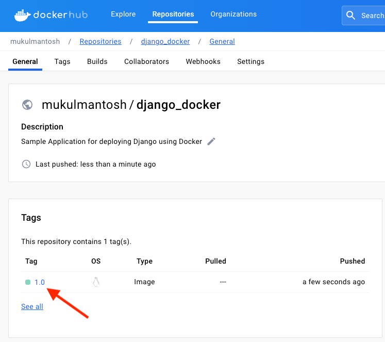Open the 1.0 tag link
Image resolution: width=385 pixels, height=342 pixels.
coord(40,282)
